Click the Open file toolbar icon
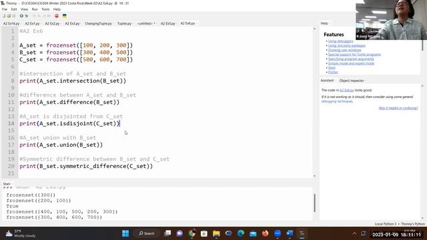 click(9, 16)
